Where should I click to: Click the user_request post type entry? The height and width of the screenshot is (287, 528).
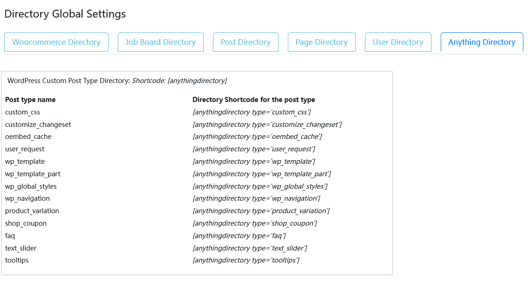[x=25, y=149]
